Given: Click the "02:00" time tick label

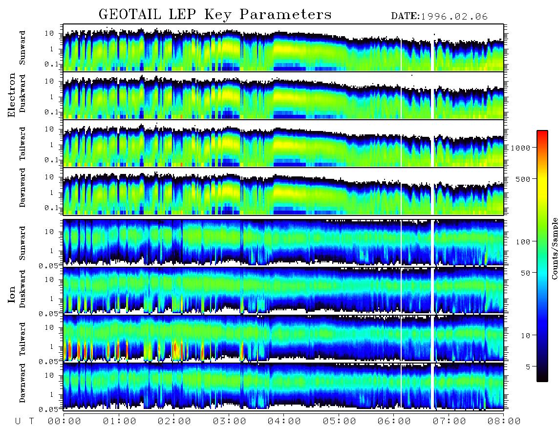Looking at the screenshot, I should pyautogui.click(x=174, y=421).
